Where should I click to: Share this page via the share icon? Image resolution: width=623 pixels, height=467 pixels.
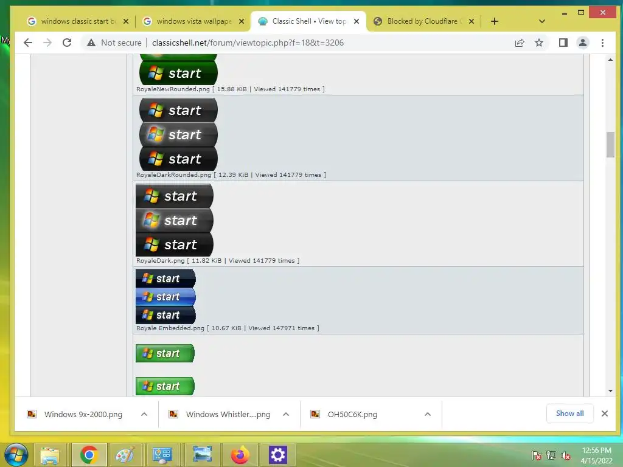[520, 43]
